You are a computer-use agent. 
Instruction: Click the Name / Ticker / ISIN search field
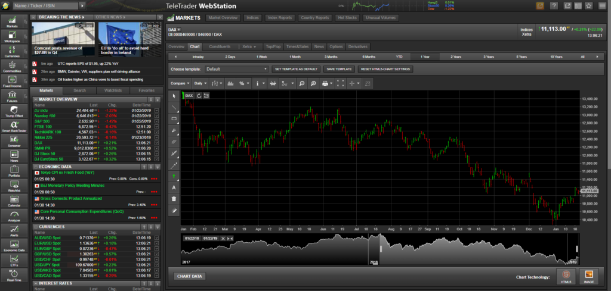(45, 6)
